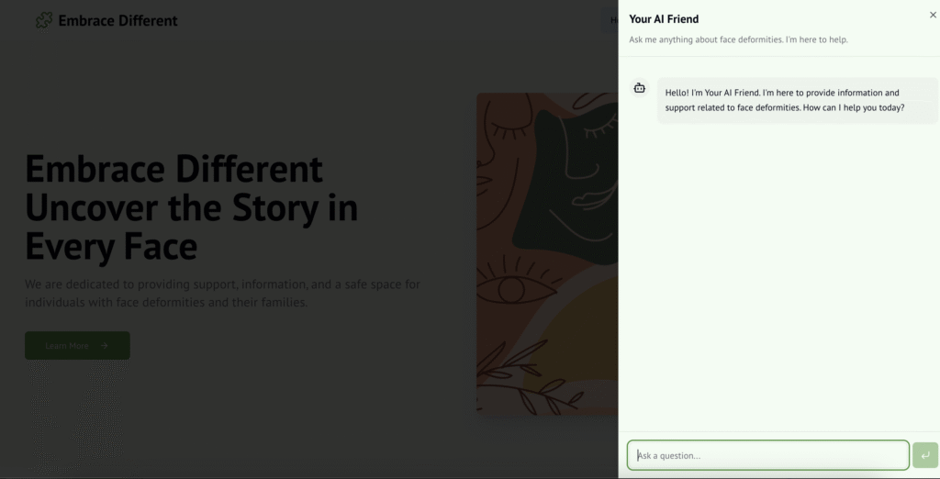Click the Embrace Different site title text
Image resolution: width=940 pixels, height=479 pixels.
(117, 20)
